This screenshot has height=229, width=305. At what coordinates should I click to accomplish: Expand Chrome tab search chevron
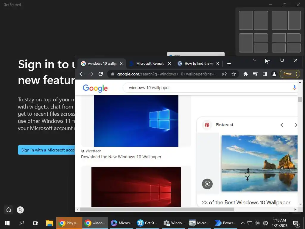(254, 60)
